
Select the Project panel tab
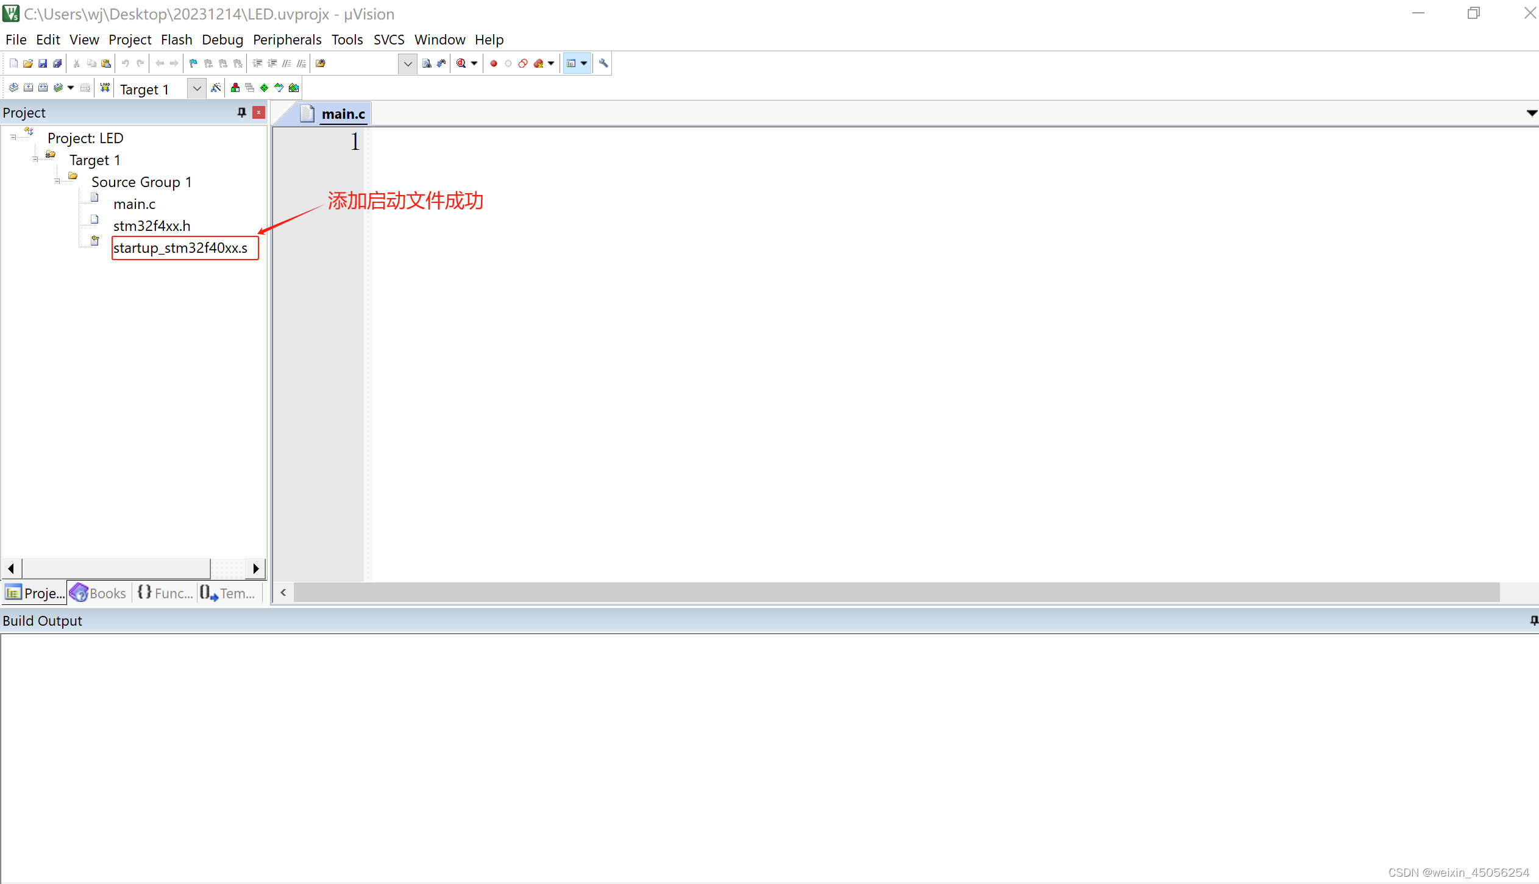[35, 593]
